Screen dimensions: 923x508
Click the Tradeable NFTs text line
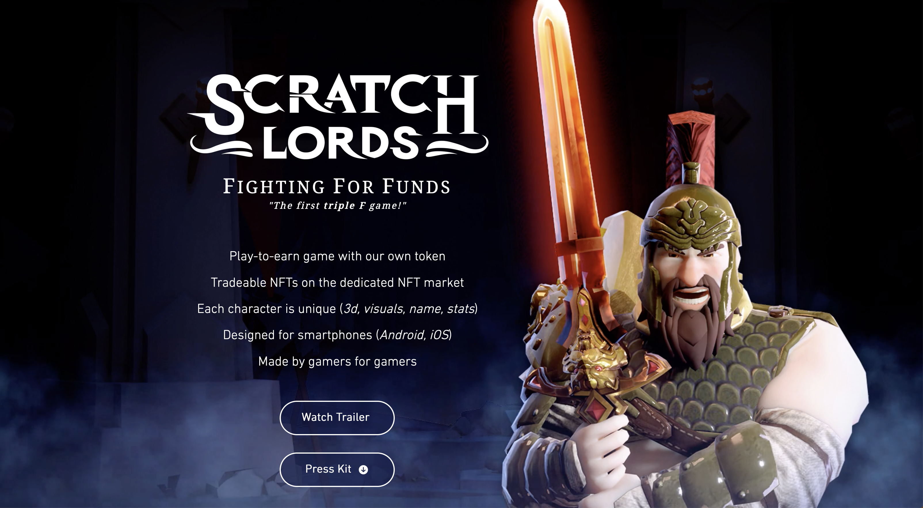[x=337, y=283]
